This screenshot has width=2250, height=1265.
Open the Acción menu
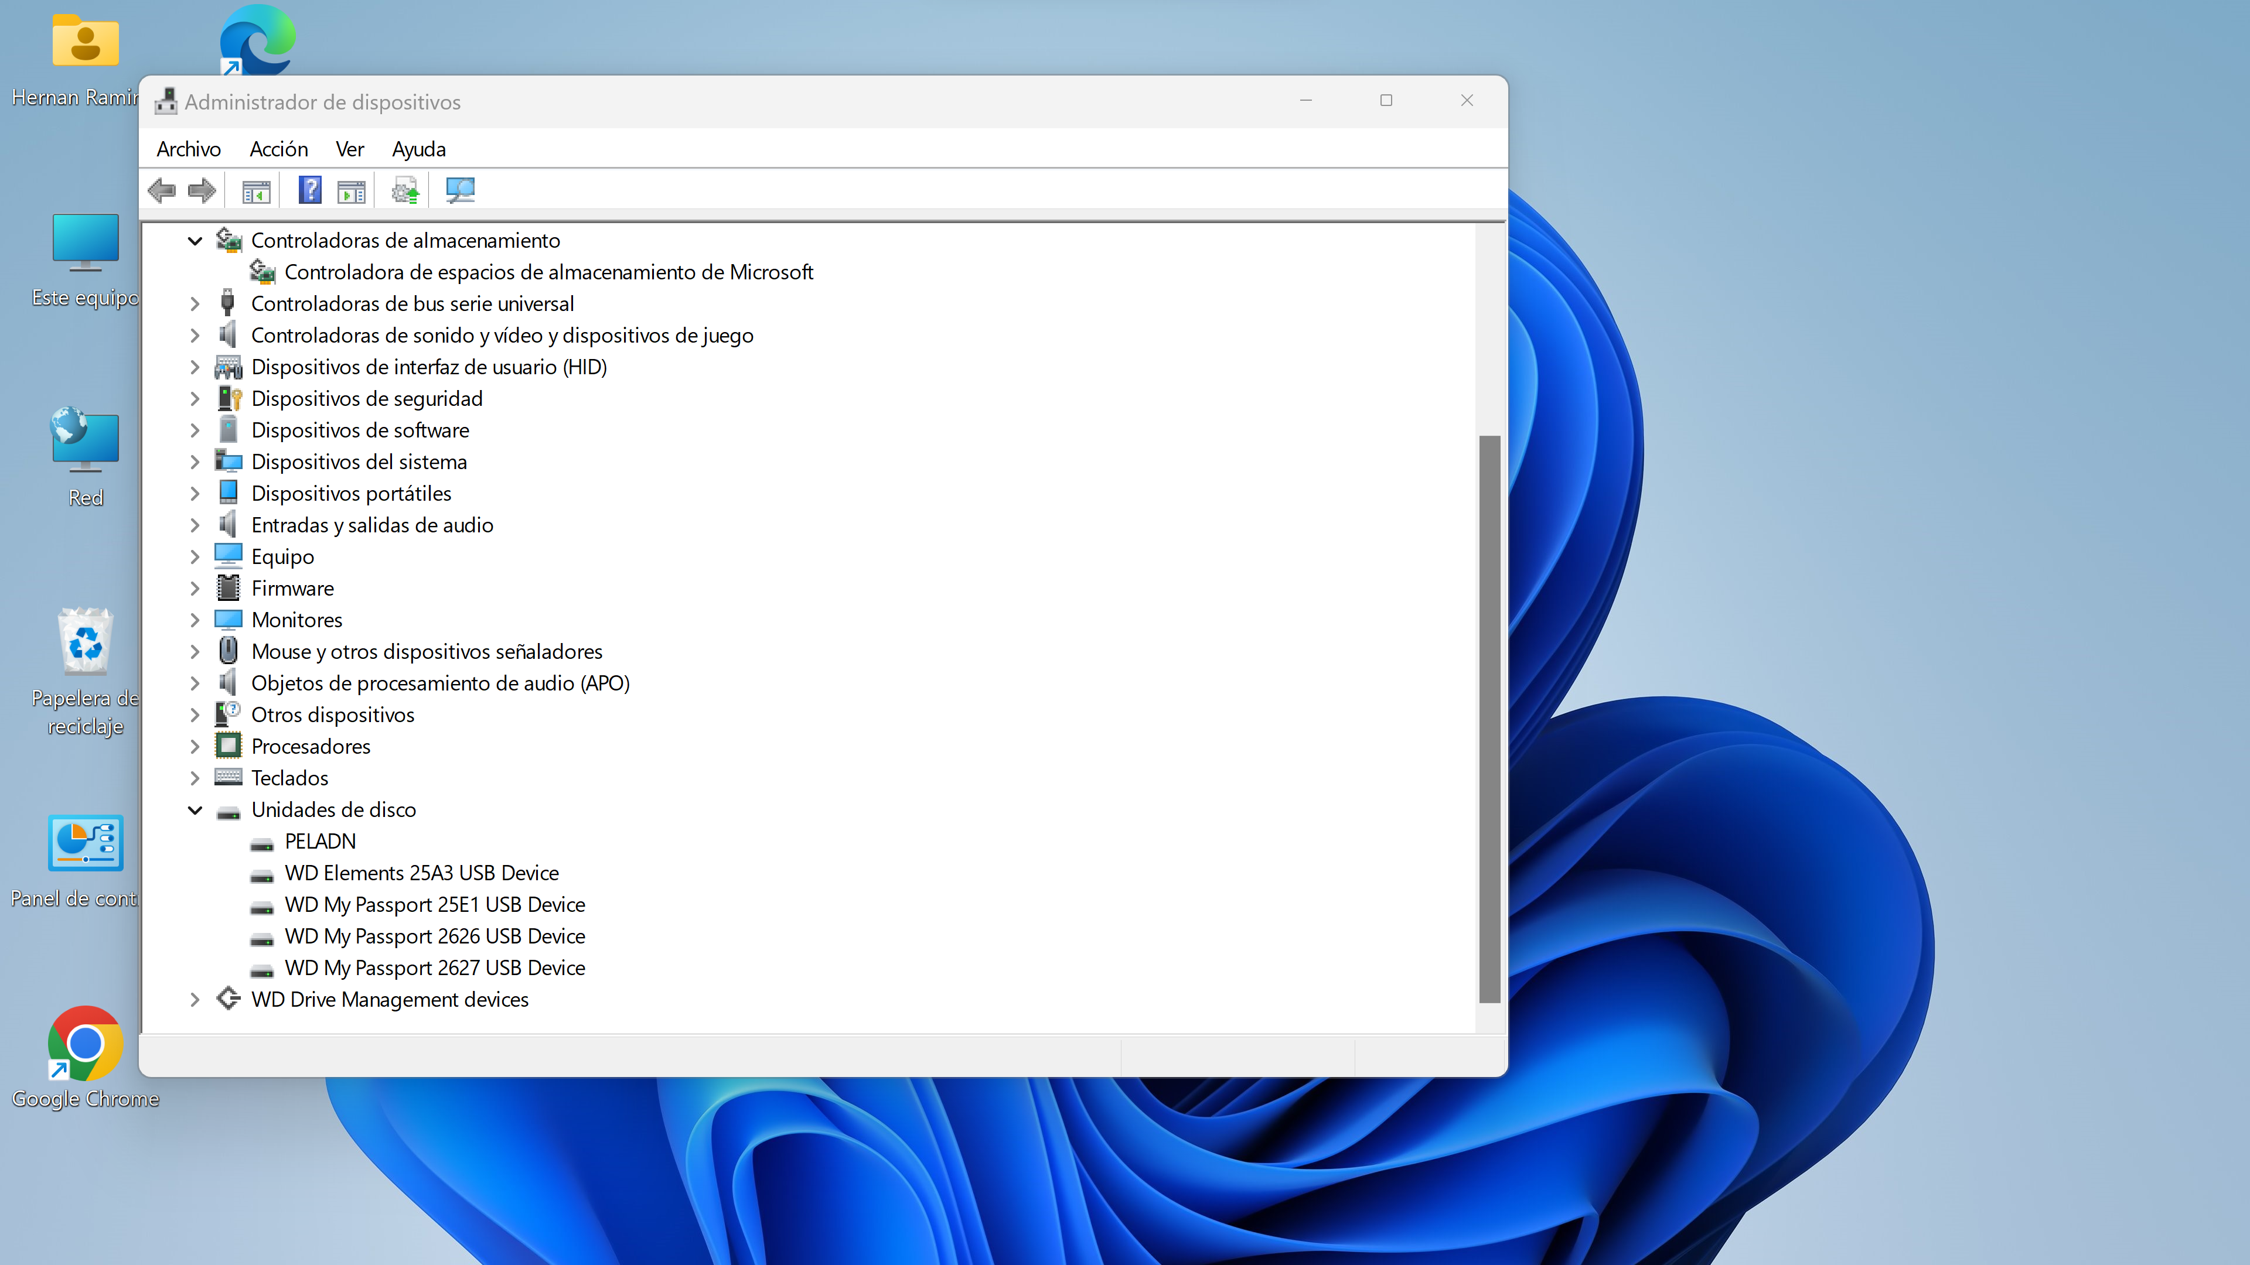tap(279, 149)
